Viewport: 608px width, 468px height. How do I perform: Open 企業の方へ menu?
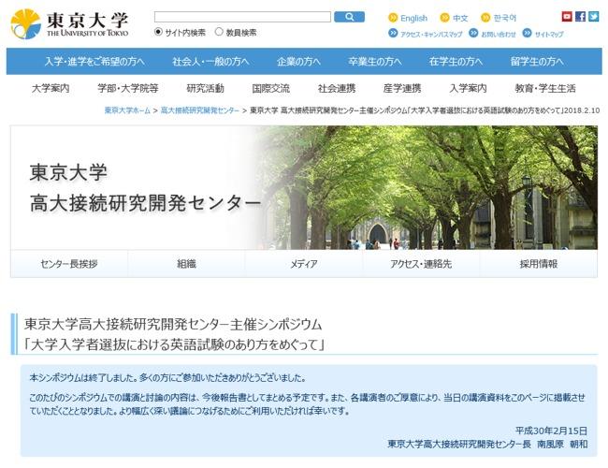tap(298, 62)
